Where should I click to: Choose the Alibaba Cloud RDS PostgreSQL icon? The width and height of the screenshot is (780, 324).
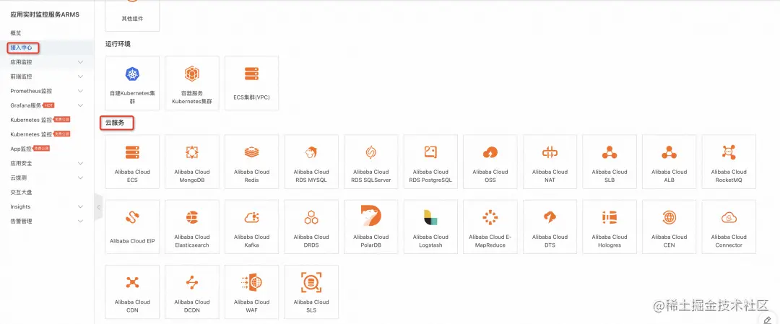[430, 152]
